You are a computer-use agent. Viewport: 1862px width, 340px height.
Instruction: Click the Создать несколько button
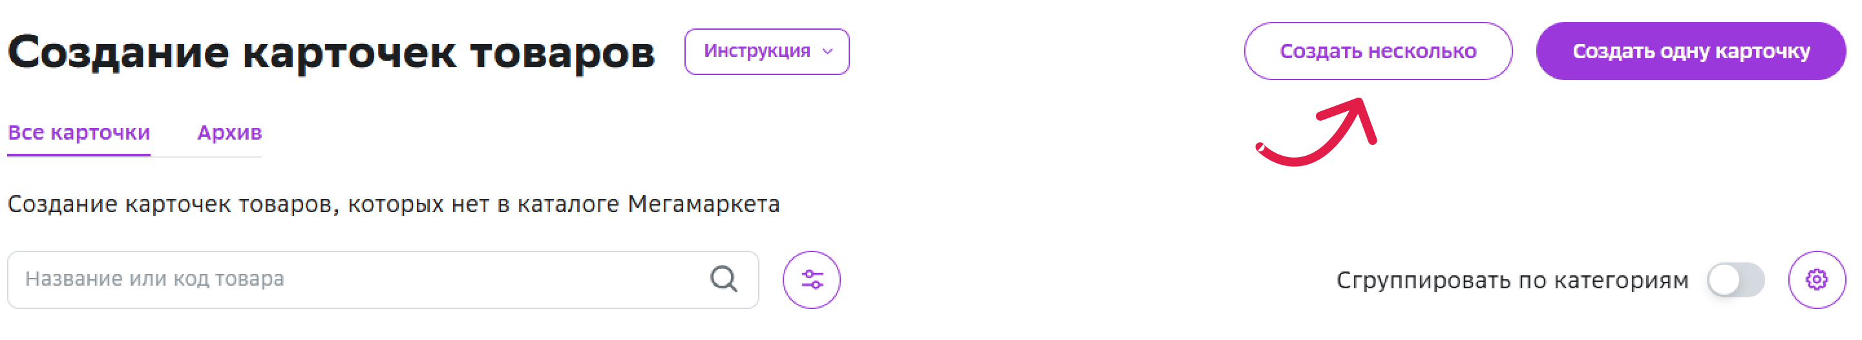coord(1378,51)
